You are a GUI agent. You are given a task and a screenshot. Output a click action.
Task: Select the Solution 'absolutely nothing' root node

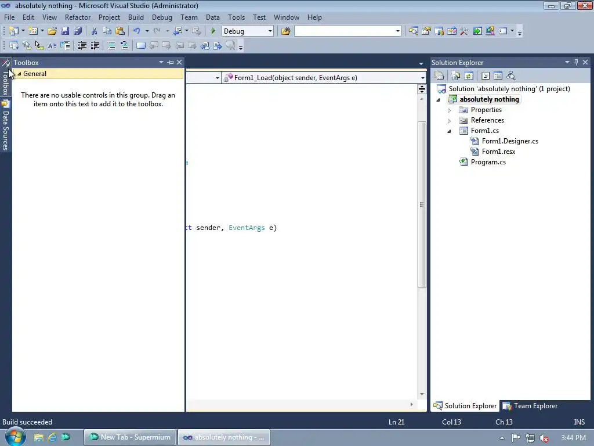click(509, 89)
